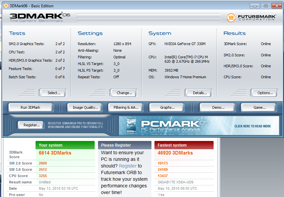This screenshot has height=197, width=284.
Task: Click the 6614 3DMarks score
Action: pos(55,153)
